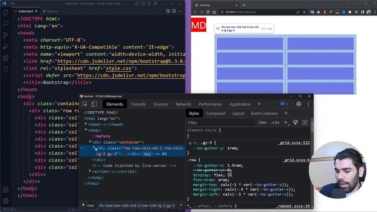Expand head node in DOM tree
This screenshot has width=377, height=212.
[x=86, y=124]
